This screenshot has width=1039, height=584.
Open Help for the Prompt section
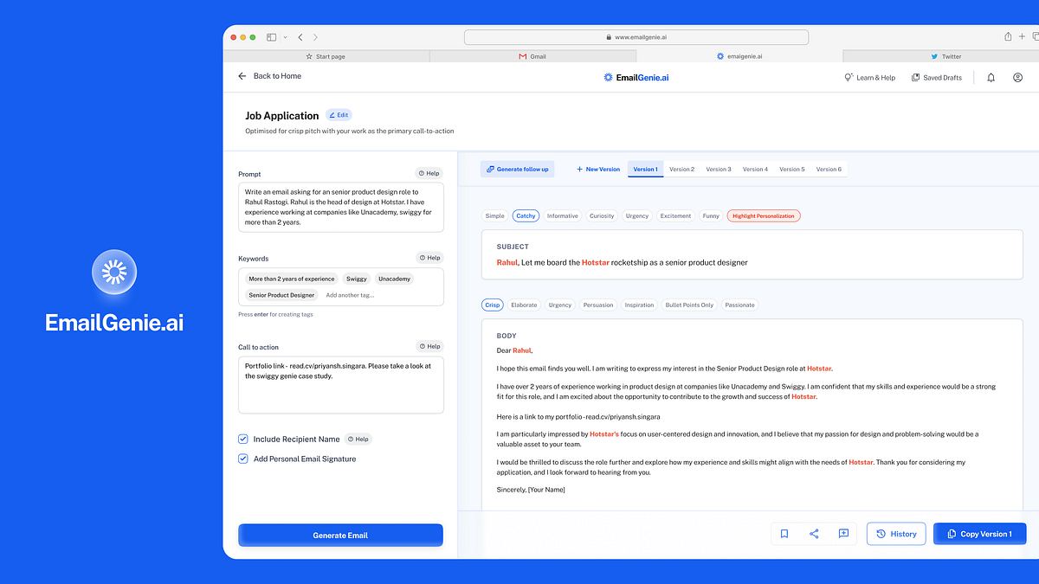pyautogui.click(x=429, y=173)
